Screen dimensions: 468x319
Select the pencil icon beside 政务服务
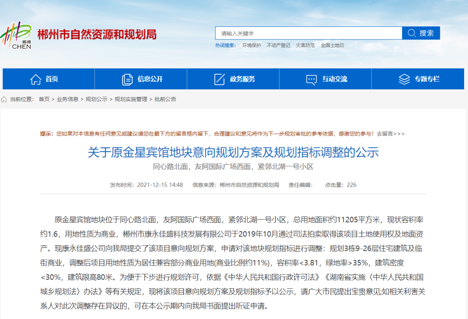point(219,79)
